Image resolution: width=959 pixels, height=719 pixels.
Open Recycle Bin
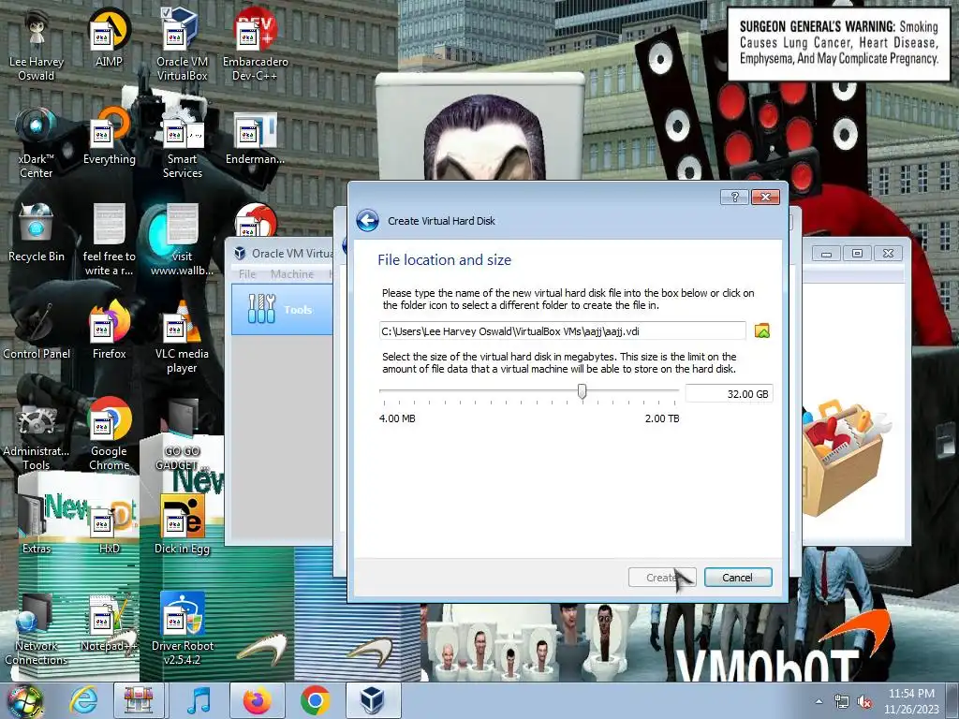click(x=37, y=233)
